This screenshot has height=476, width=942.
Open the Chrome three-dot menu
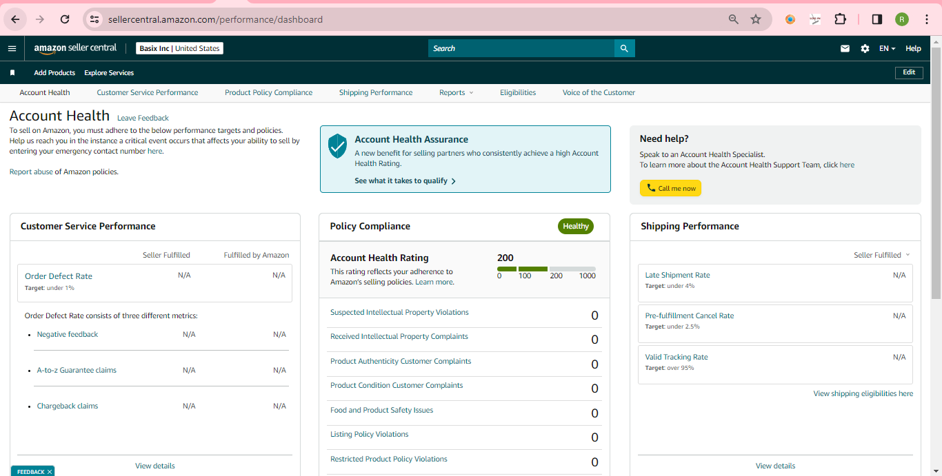pyautogui.click(x=927, y=19)
